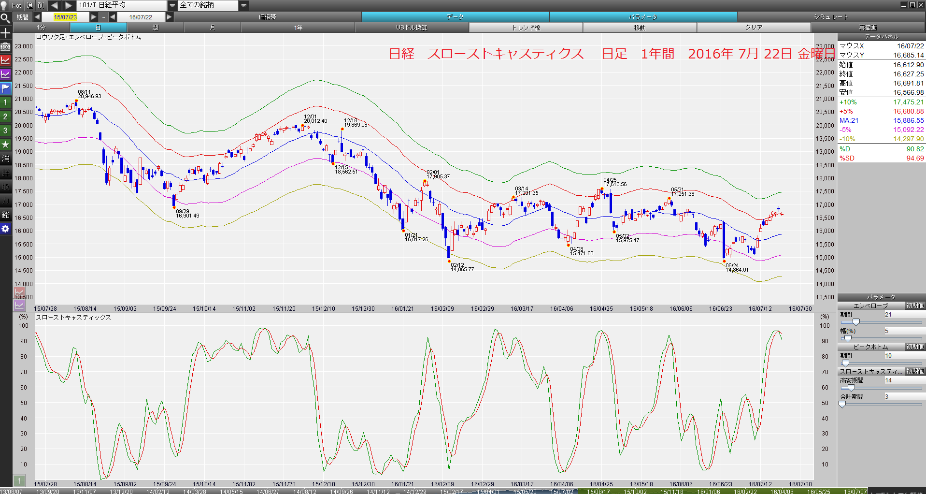
Task: Select the 1年 period button
Action: (298, 28)
